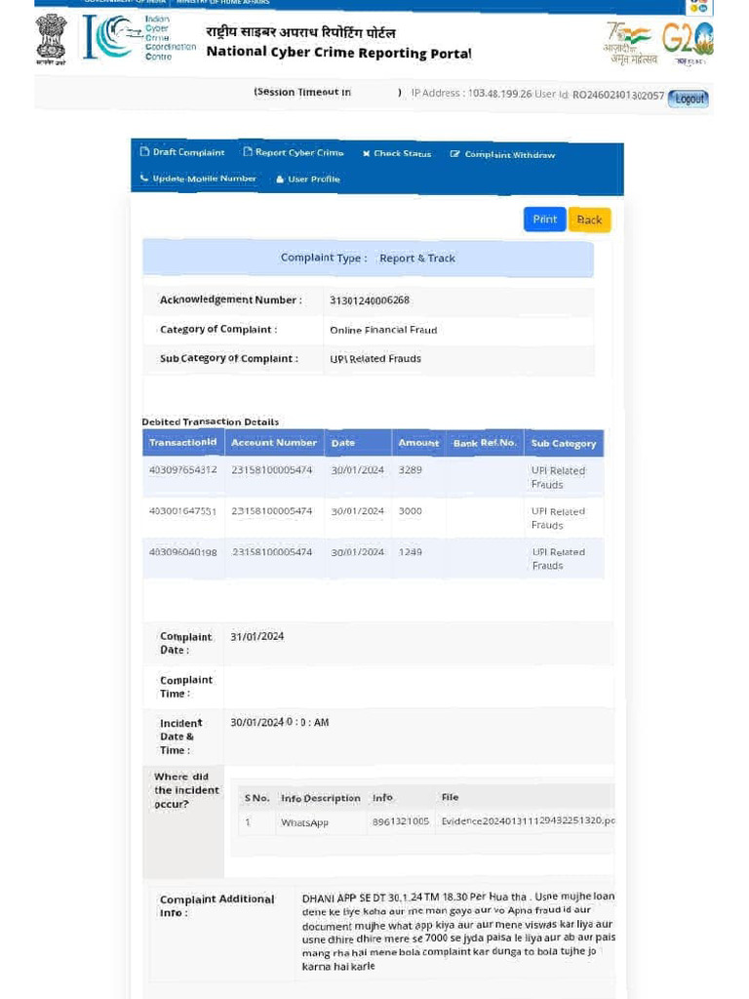Screen dimensions: 749x999
Task: Click TransactionId column header
Action: pyautogui.click(x=182, y=442)
